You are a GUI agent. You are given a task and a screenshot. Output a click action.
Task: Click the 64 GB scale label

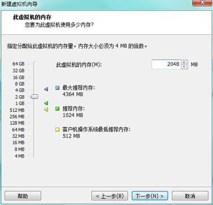pos(19,64)
